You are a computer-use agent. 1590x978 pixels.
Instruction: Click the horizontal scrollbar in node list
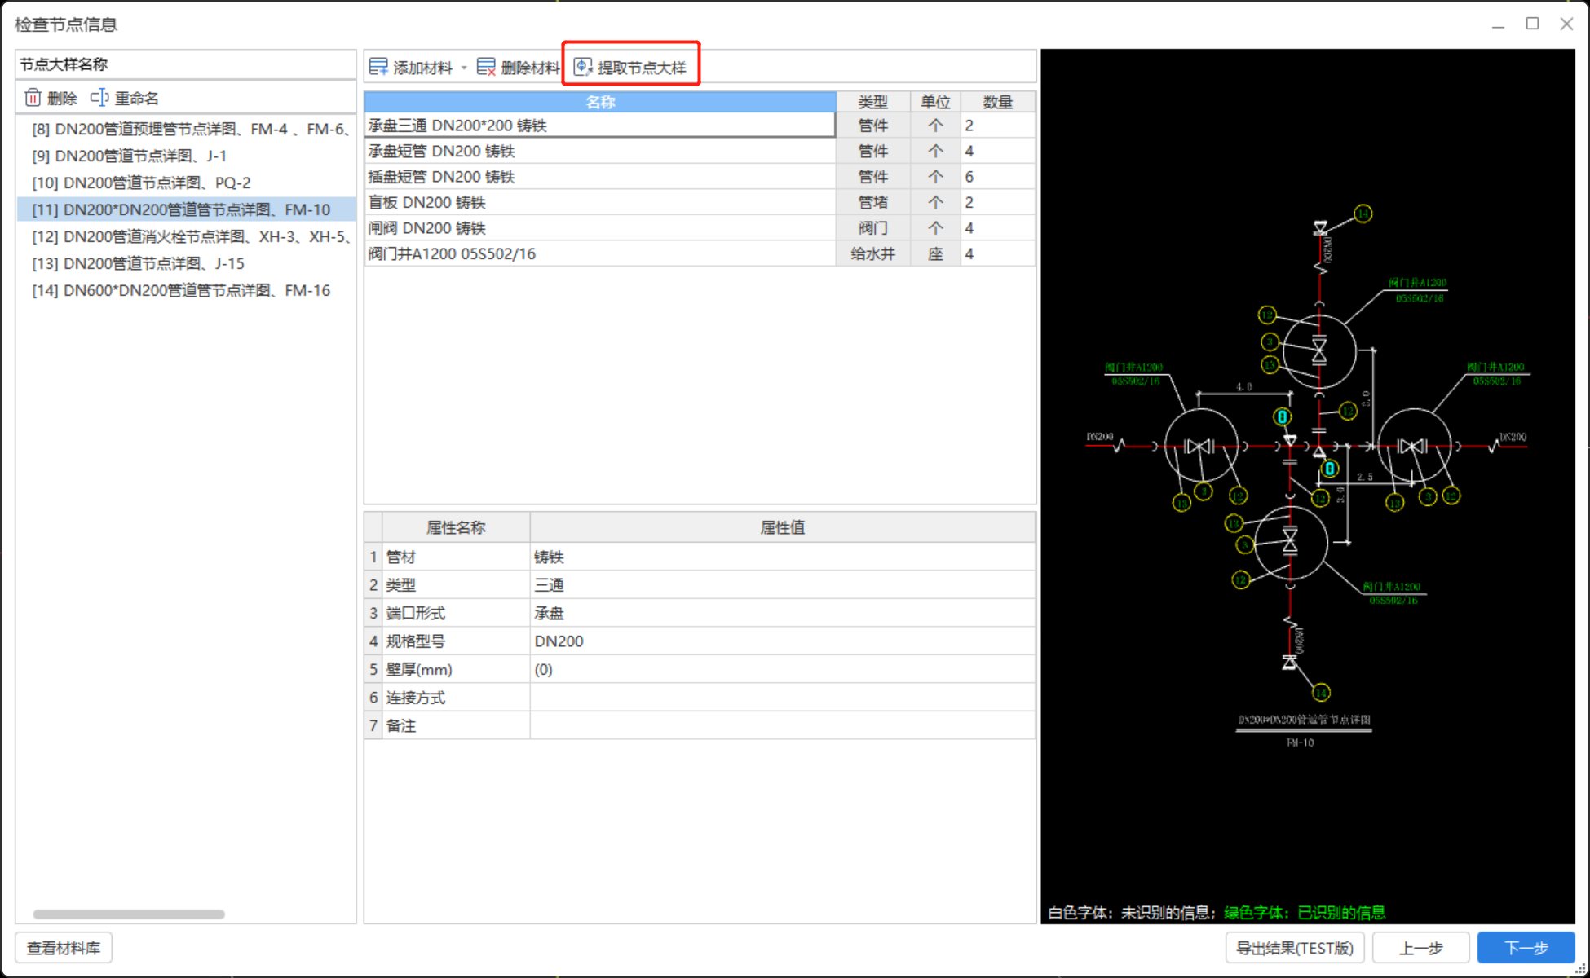[129, 914]
